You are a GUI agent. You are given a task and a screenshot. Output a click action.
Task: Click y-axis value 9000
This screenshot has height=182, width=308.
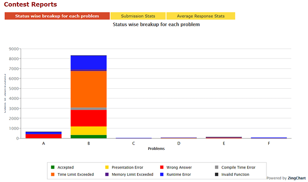[x=14, y=49]
